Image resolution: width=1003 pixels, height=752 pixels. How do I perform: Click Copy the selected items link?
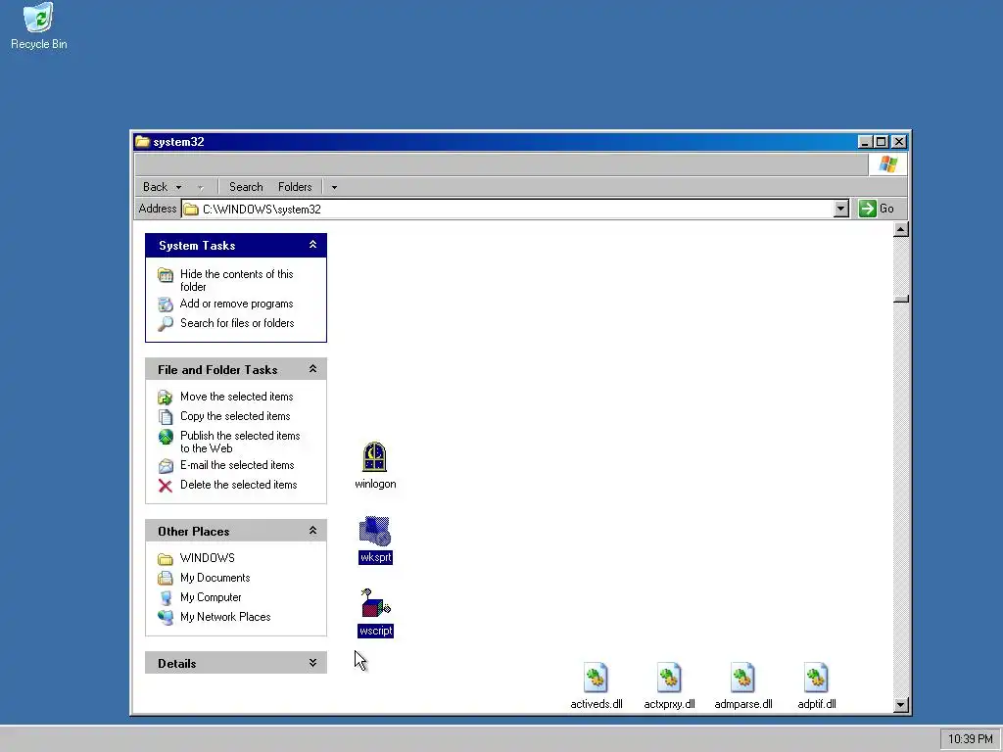pos(235,416)
